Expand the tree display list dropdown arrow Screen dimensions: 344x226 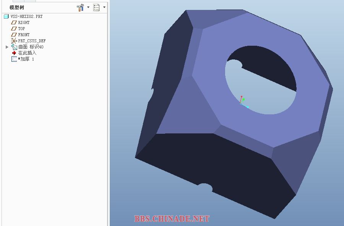coord(104,7)
